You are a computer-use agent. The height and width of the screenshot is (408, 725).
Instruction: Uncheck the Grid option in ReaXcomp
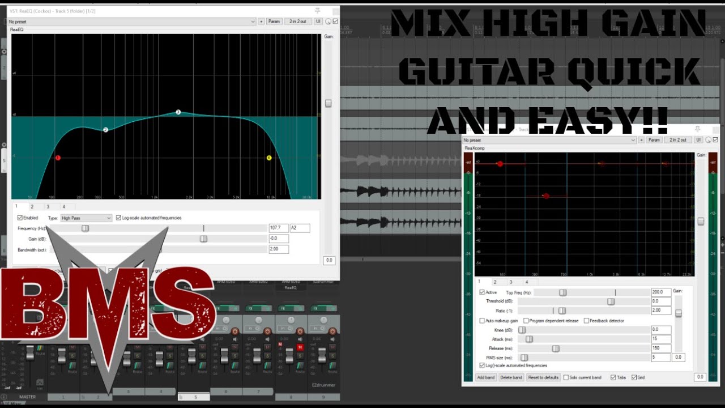634,377
